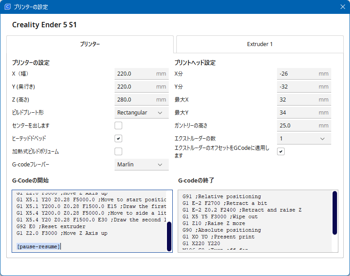Click the 最大Y field with 34

click(x=304, y=112)
